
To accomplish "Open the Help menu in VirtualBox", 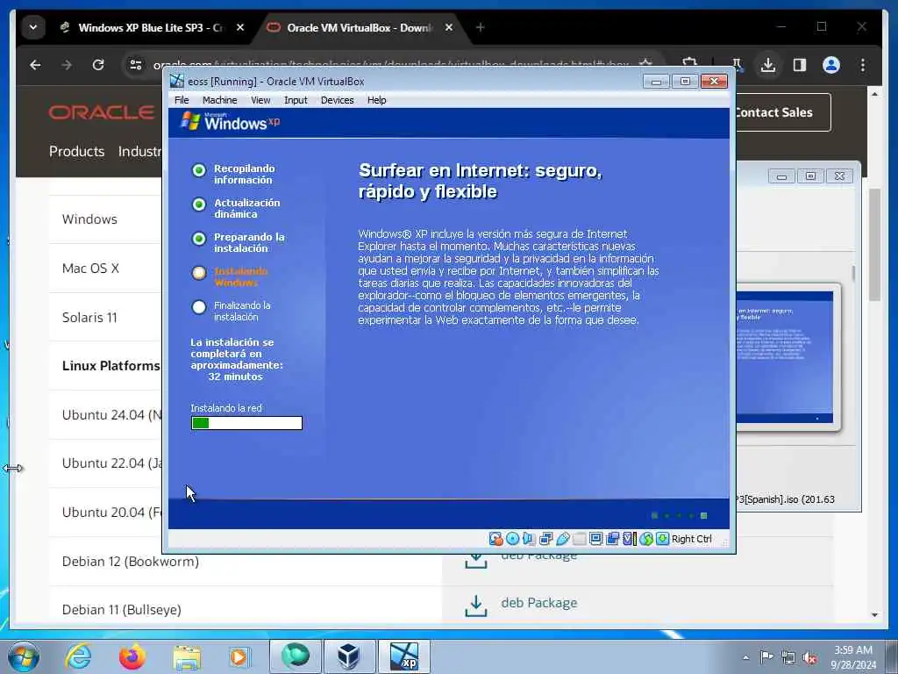I will tap(376, 100).
